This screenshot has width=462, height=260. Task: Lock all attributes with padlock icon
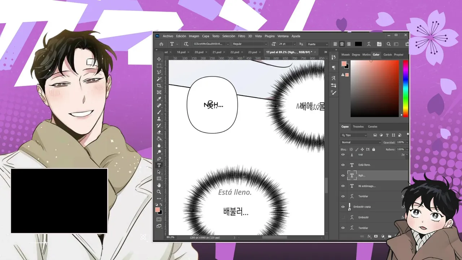click(374, 149)
